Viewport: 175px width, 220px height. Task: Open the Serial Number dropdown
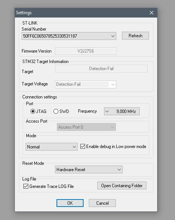[69, 36]
